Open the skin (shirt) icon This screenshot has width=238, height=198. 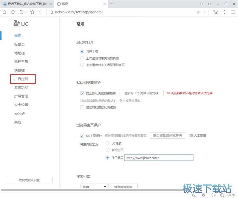pyautogui.click(x=209, y=4)
